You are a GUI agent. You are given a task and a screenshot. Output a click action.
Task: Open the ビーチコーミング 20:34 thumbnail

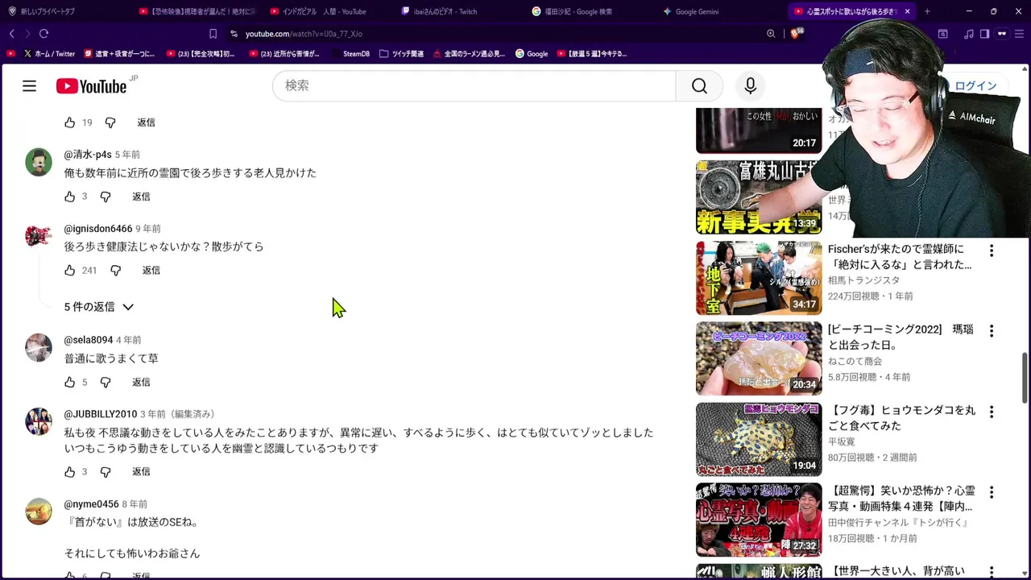(759, 358)
